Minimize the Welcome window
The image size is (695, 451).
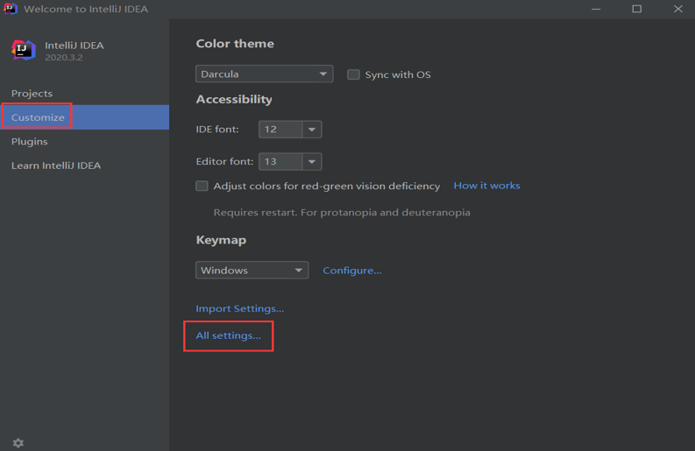click(x=596, y=9)
